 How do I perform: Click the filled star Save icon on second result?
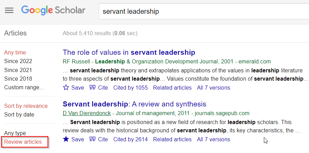tap(66, 140)
